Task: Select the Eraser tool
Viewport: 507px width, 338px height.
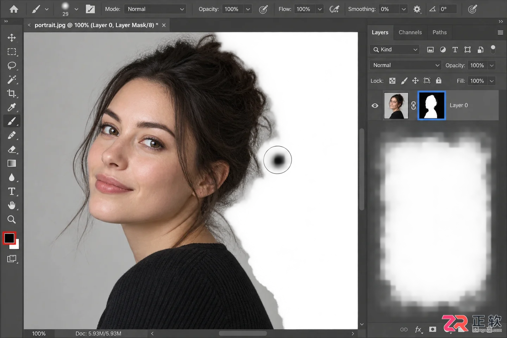Action: click(x=12, y=149)
